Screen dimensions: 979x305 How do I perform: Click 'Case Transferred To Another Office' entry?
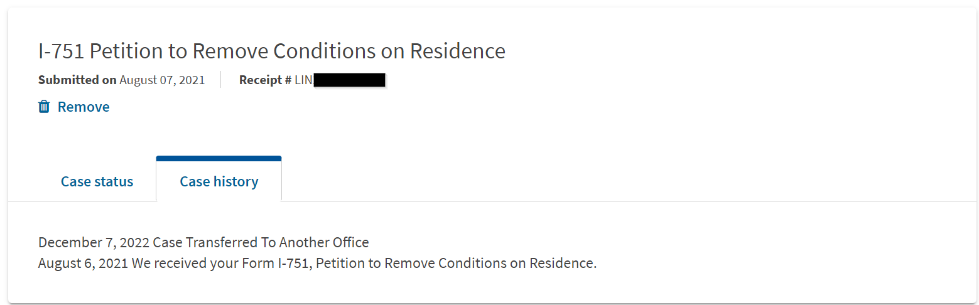(x=261, y=242)
